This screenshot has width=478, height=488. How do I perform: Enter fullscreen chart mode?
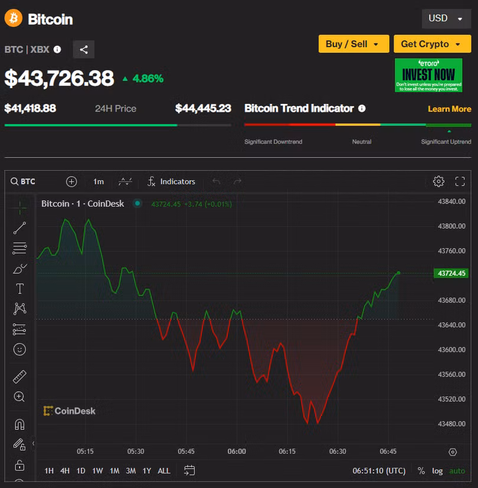(460, 181)
